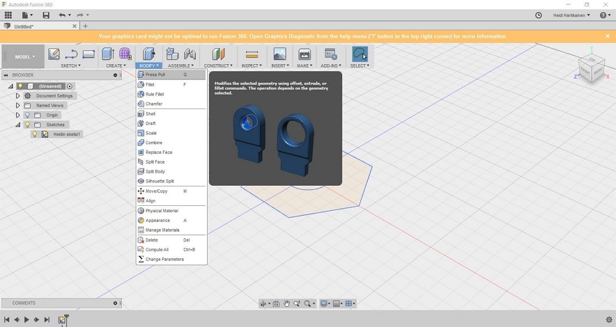616x327 pixels.
Task: Select the Line sketch tool icon
Action: (x=71, y=54)
